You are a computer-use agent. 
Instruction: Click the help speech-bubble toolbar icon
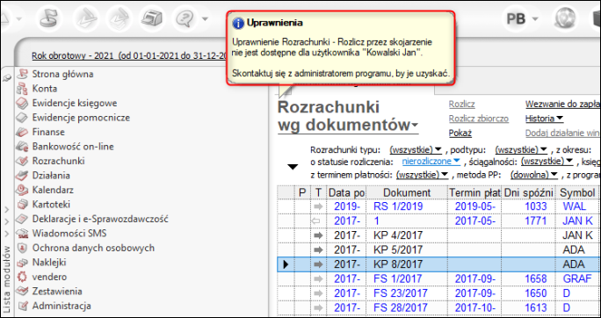[185, 18]
